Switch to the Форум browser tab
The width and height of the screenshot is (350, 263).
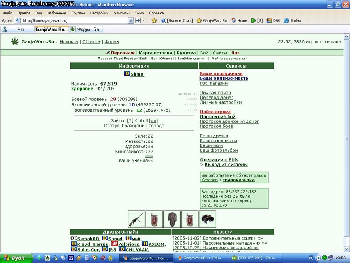tap(86, 29)
